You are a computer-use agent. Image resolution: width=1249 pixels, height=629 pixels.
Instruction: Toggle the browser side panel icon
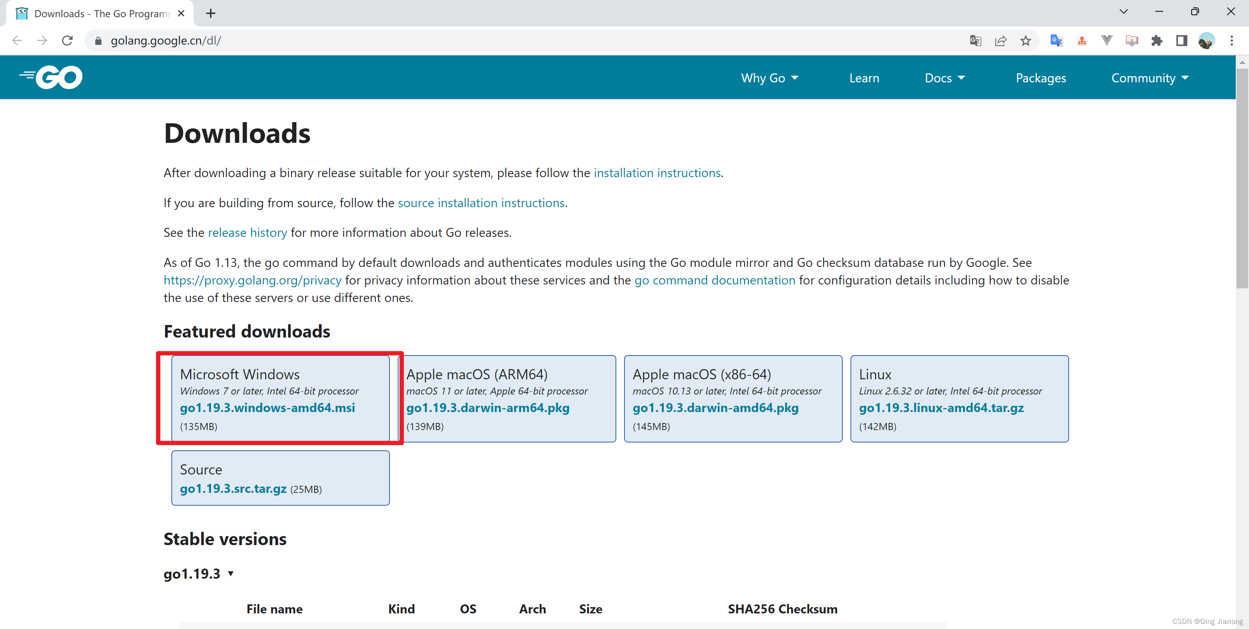click(1181, 41)
